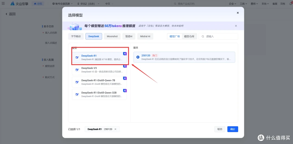Screen dimensions: 293x144
Task: Expand the 支持 menu
Action: tap(265, 4)
